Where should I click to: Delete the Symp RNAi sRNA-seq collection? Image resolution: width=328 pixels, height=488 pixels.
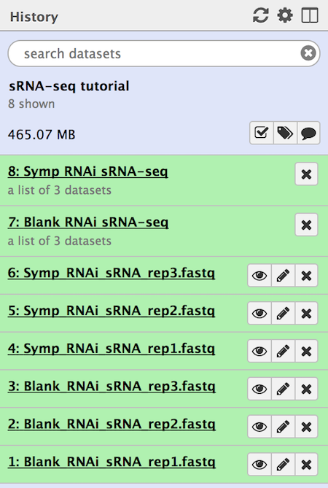click(306, 174)
